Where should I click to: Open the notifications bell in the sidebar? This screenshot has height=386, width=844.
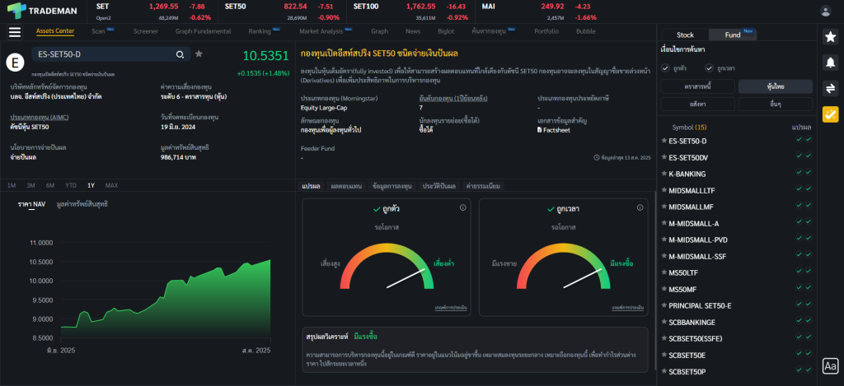pyautogui.click(x=830, y=62)
